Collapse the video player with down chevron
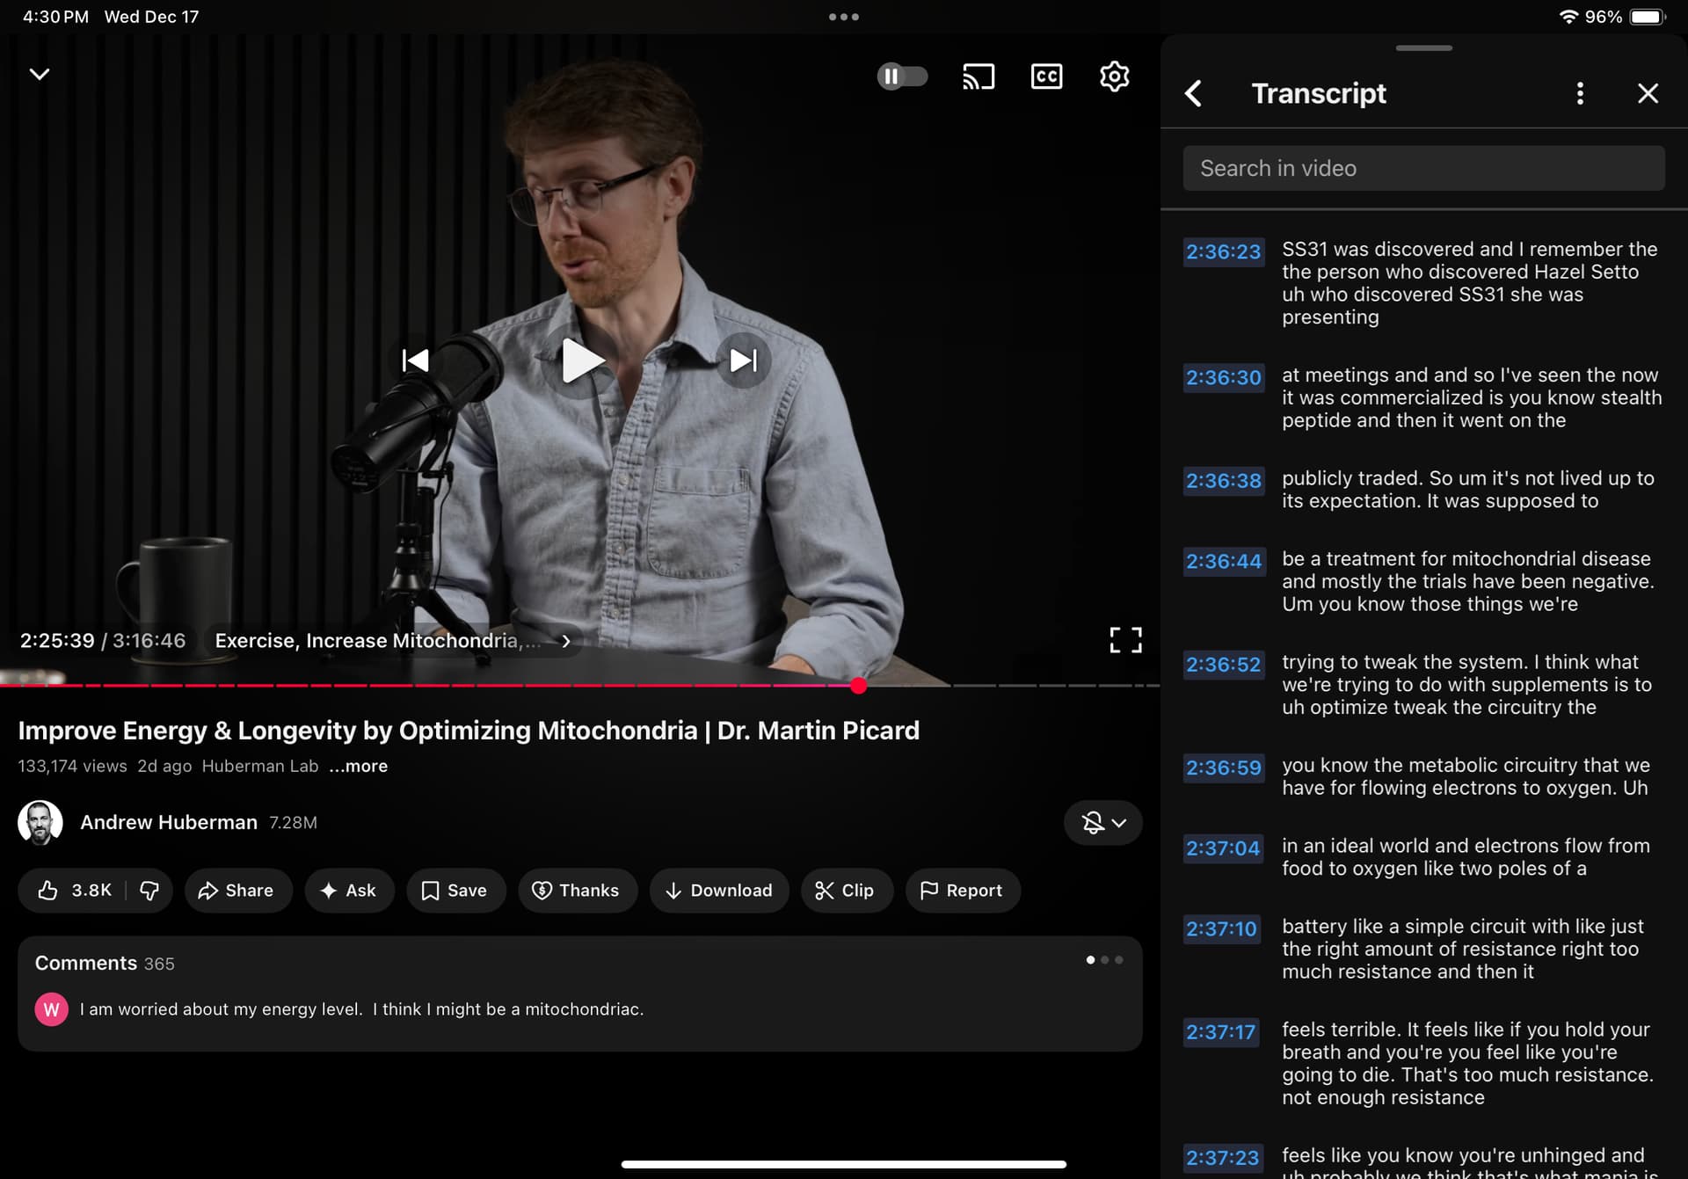 pyautogui.click(x=40, y=74)
